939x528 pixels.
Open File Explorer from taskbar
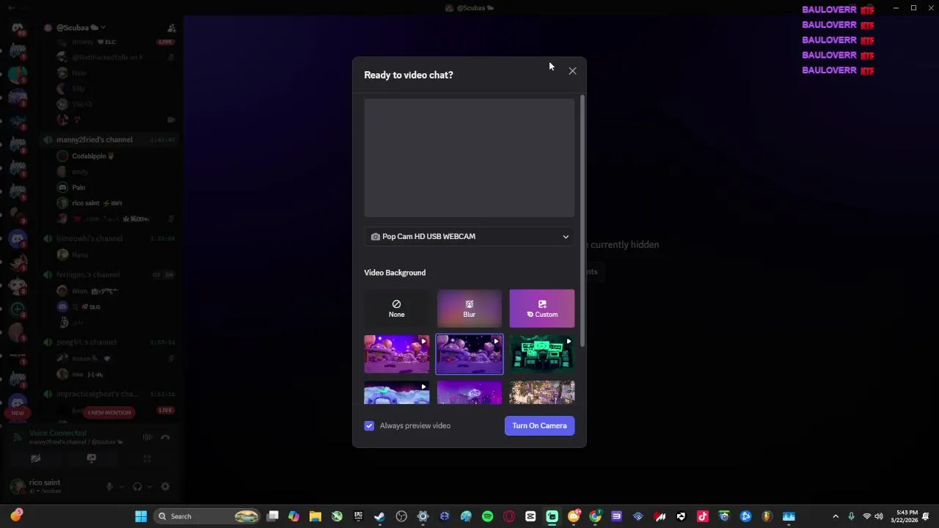click(315, 516)
